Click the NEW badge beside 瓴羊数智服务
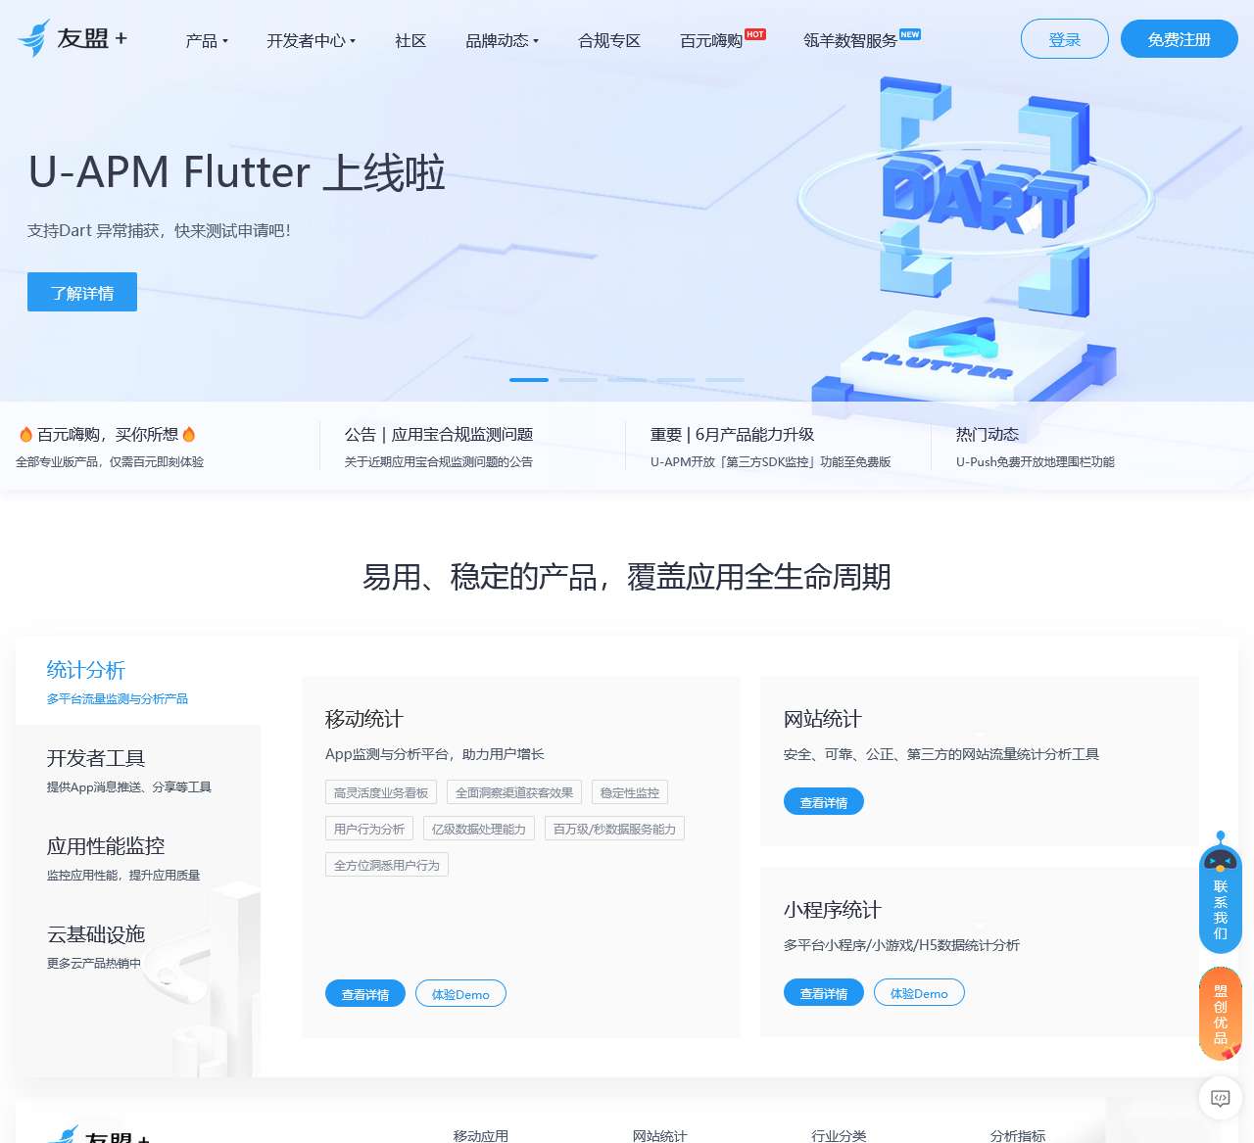The width and height of the screenshot is (1254, 1143). coord(910,34)
